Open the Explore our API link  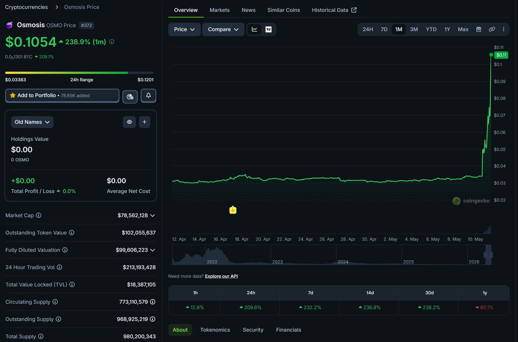click(x=221, y=276)
